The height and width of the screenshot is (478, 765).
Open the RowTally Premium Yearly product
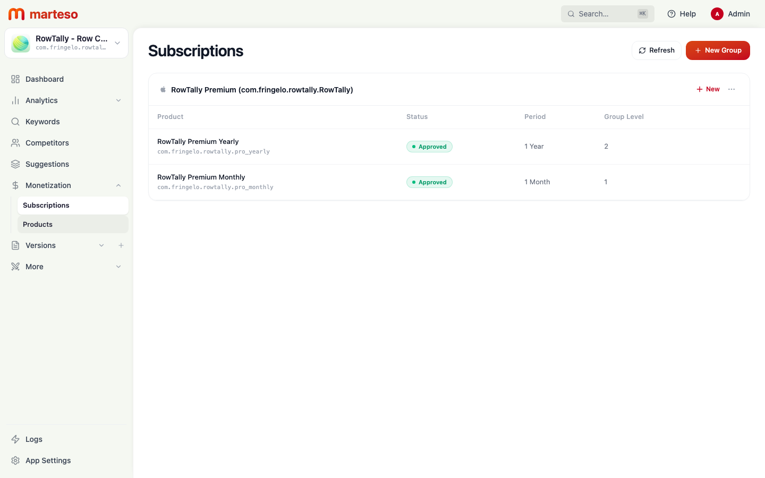click(198, 141)
